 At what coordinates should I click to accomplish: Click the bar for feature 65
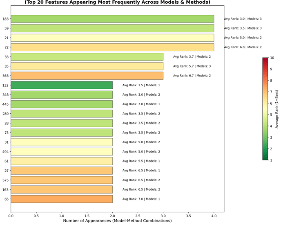(62, 199)
